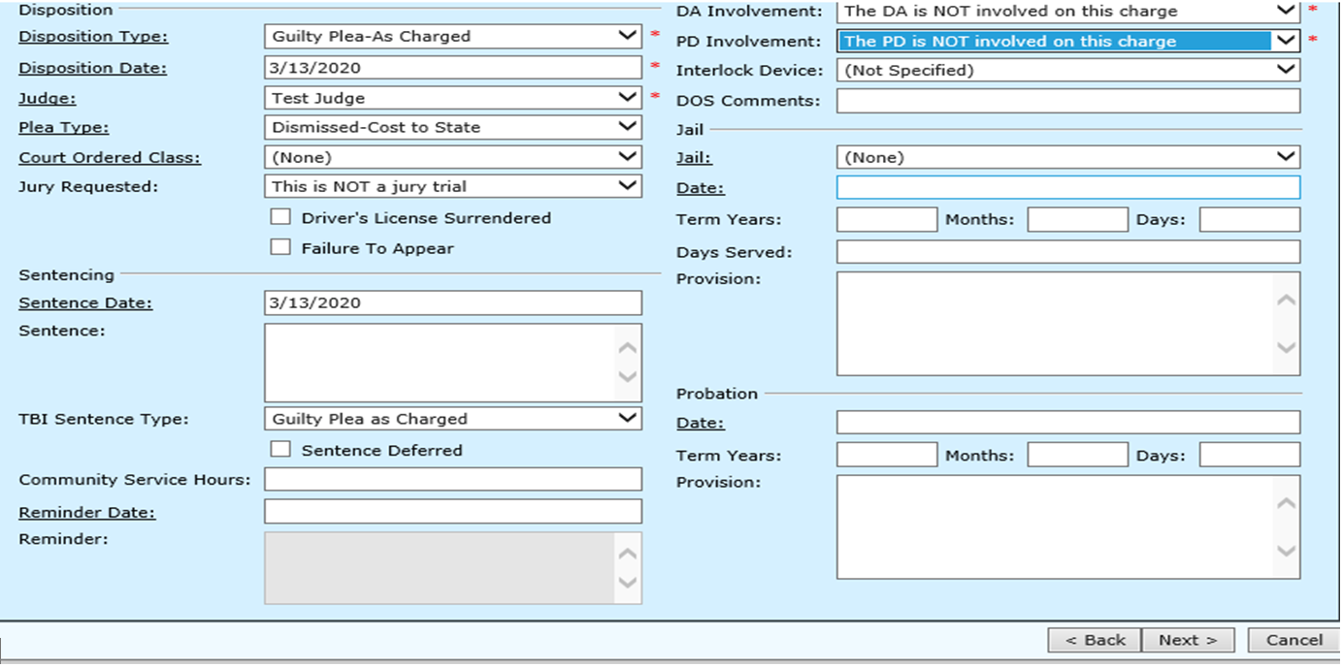Viewport: 1342px width, 667px height.
Task: Click the Probation Days field
Action: tap(1250, 455)
